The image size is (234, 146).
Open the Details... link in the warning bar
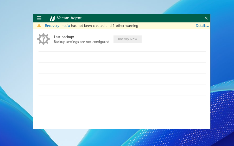pos(202,26)
